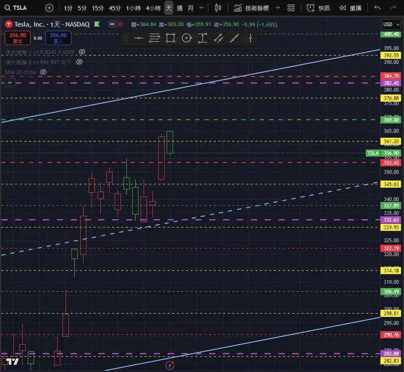
Task: Click the green 306.49 price label
Action: click(x=391, y=292)
